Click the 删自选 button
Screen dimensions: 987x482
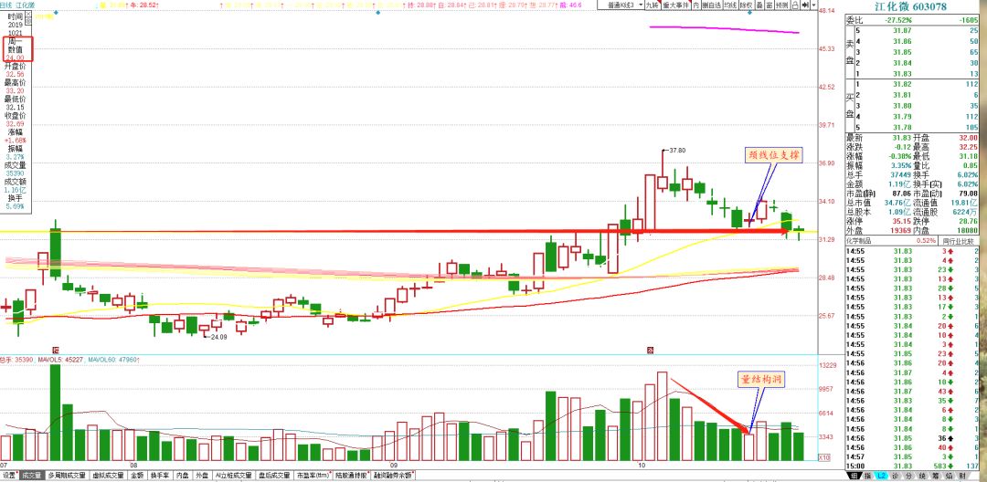tap(711, 5)
